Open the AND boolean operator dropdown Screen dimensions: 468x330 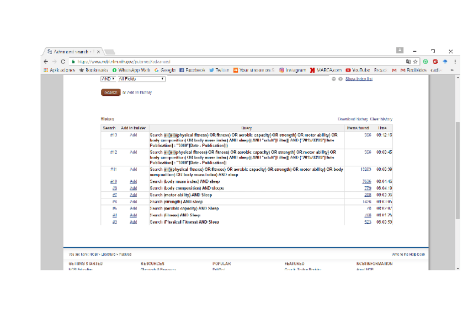108,79
